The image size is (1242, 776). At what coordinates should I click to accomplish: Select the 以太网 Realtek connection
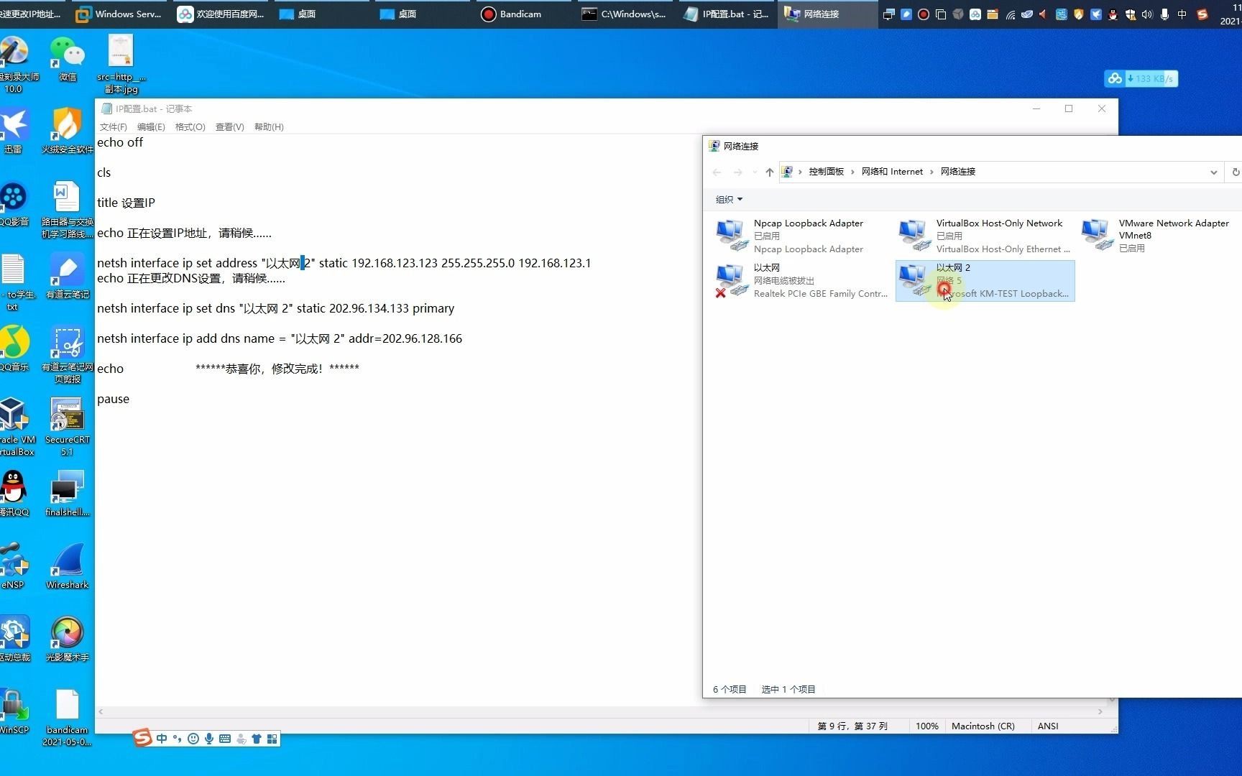[802, 281]
